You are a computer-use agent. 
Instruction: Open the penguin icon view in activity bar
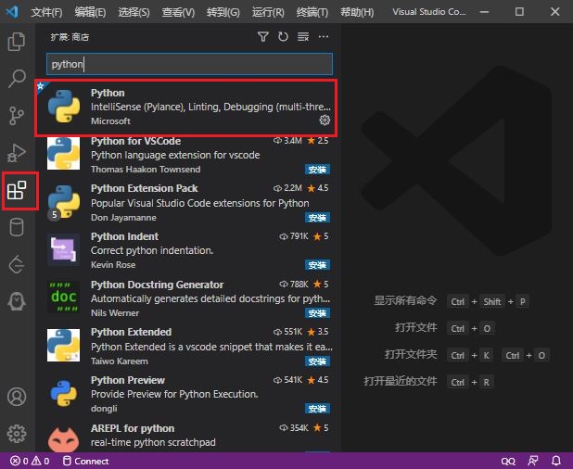tap(17, 301)
